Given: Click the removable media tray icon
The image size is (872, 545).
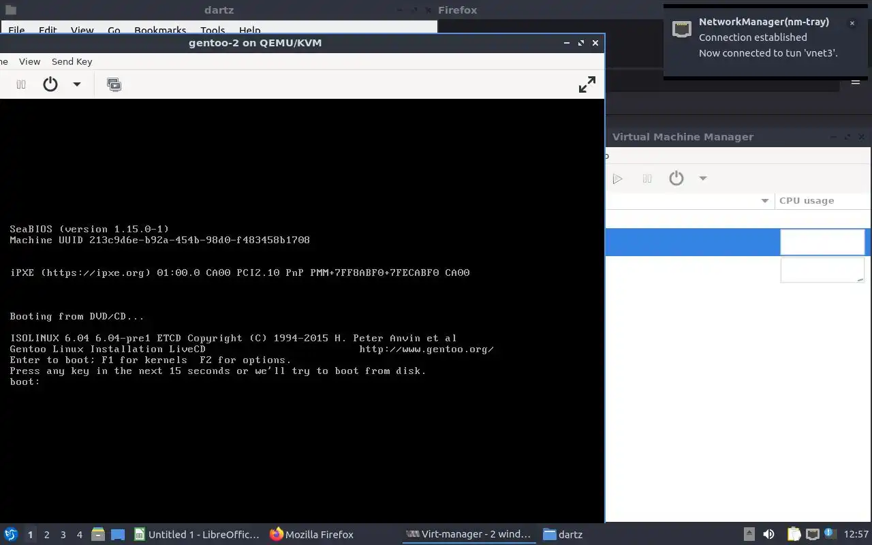Looking at the screenshot, I should 749,534.
